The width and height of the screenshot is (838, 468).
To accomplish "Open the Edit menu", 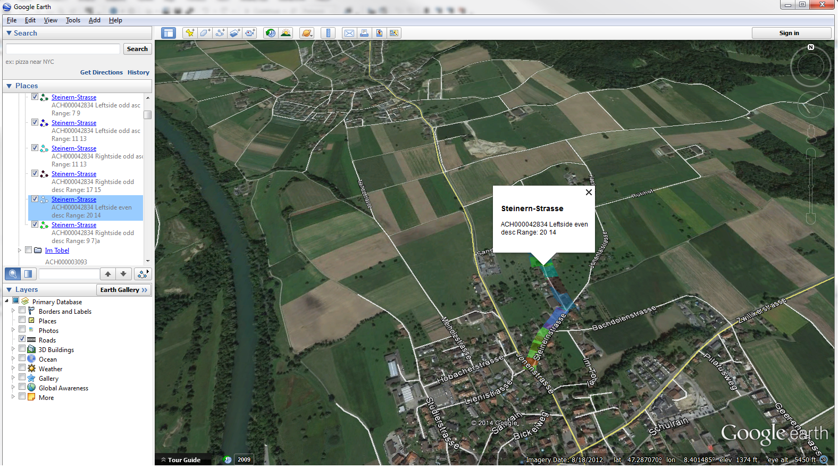I will tap(30, 20).
